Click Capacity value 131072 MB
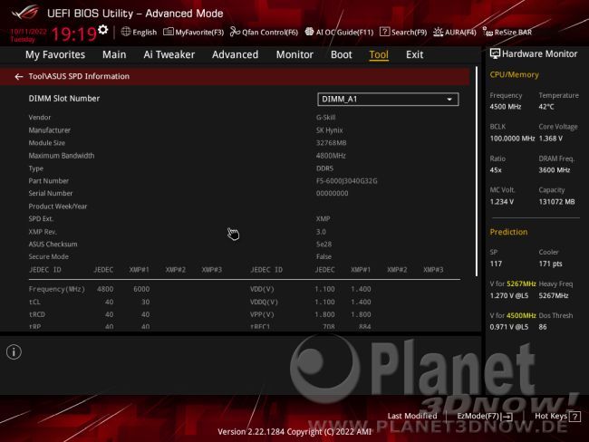 pyautogui.click(x=556, y=202)
